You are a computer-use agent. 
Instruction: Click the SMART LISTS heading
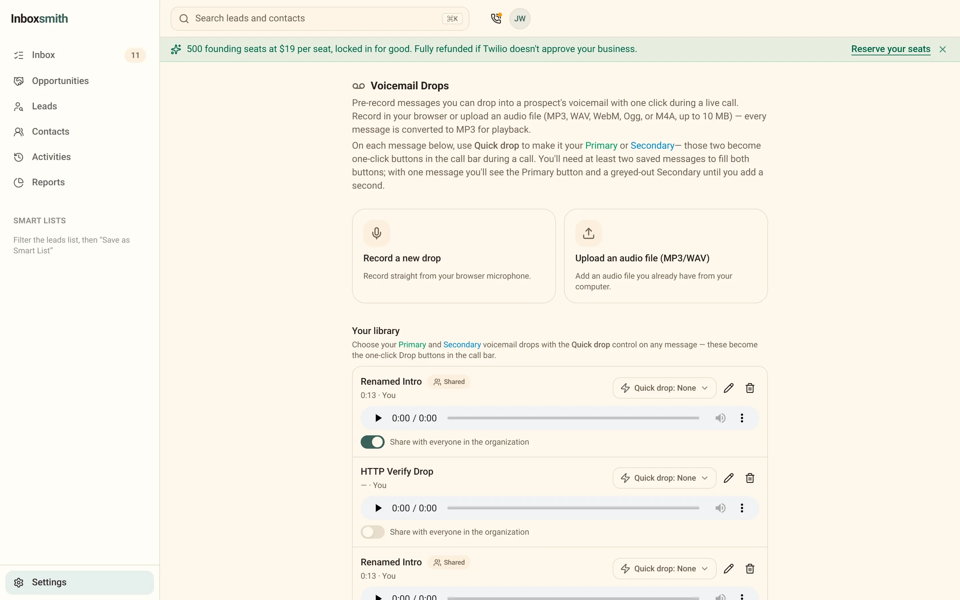pyautogui.click(x=40, y=221)
